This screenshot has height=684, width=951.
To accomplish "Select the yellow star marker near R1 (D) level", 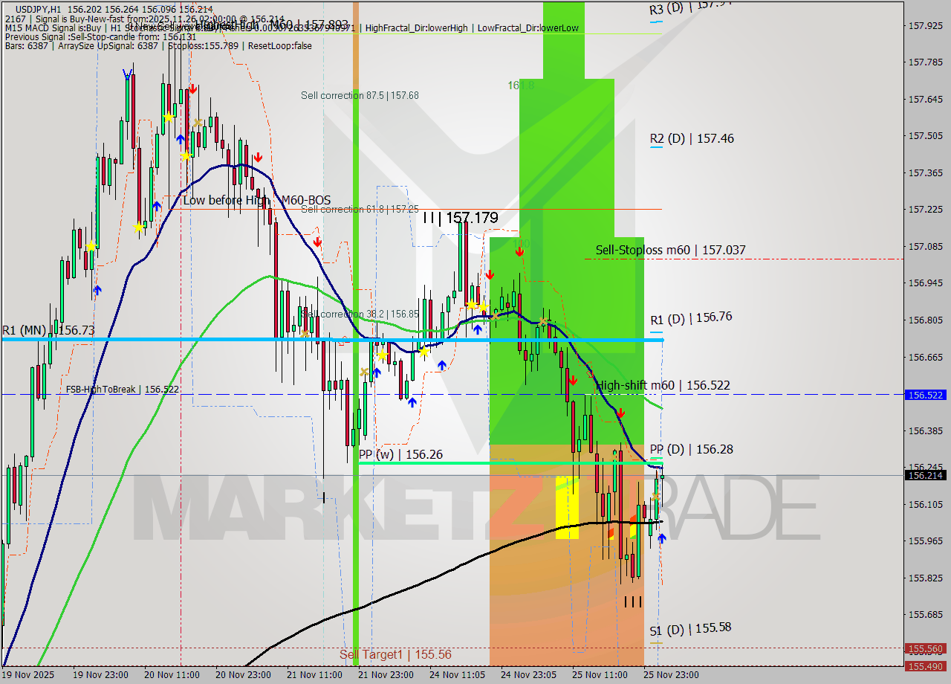I will tap(484, 306).
